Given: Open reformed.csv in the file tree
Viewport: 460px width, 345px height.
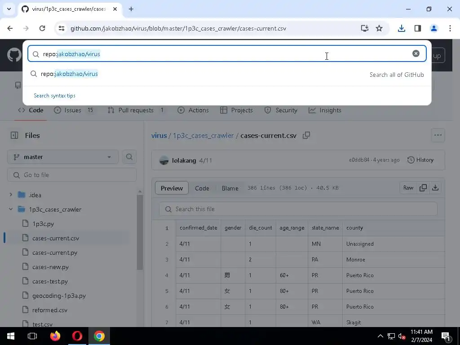Looking at the screenshot, I should (50, 310).
